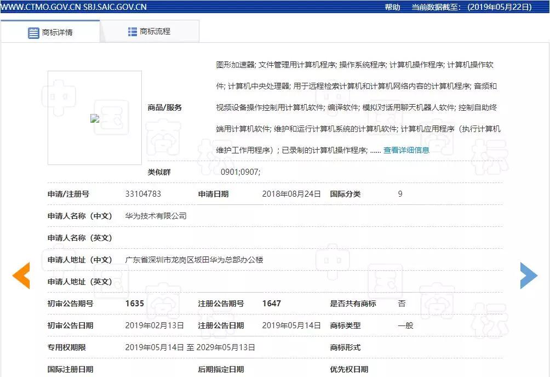
Task: Select registration announcement date 2019年05月14日
Action: (291, 325)
